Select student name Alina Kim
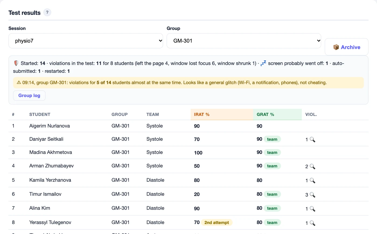The width and height of the screenshot is (377, 234). (40, 208)
